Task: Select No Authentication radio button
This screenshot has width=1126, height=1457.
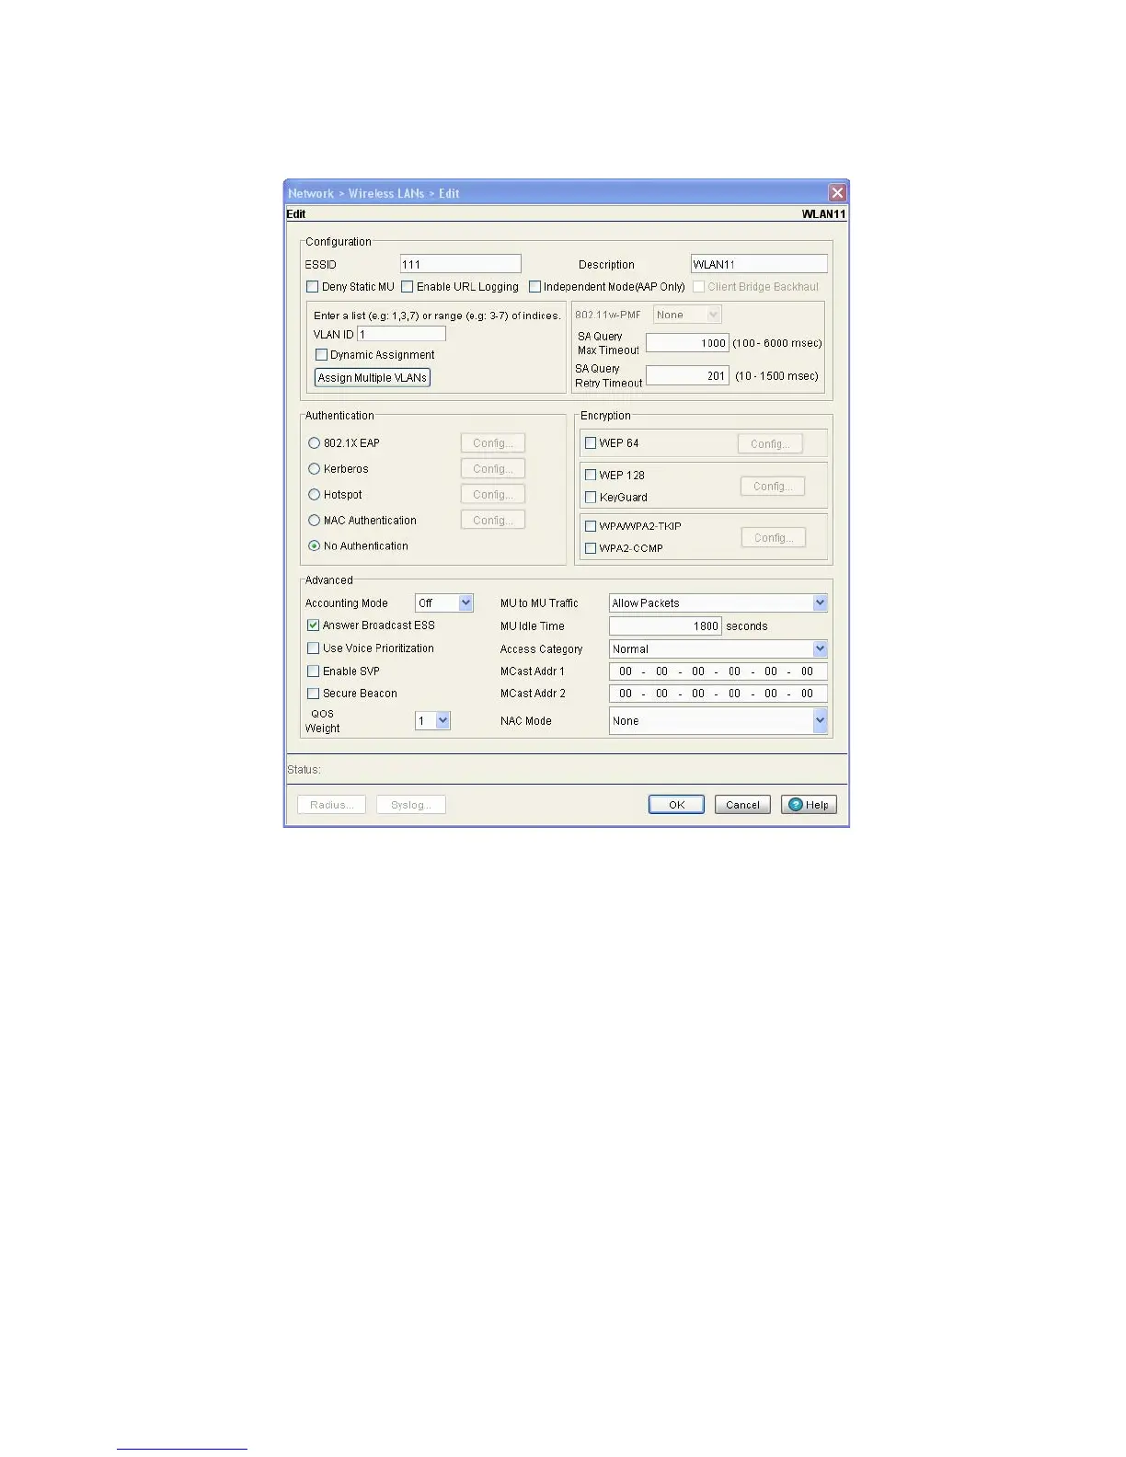Action: (314, 546)
